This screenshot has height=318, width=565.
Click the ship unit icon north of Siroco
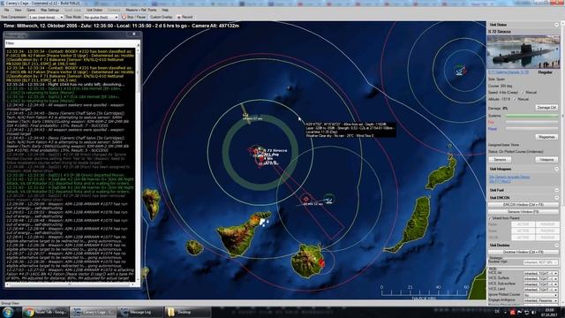(x=246, y=116)
